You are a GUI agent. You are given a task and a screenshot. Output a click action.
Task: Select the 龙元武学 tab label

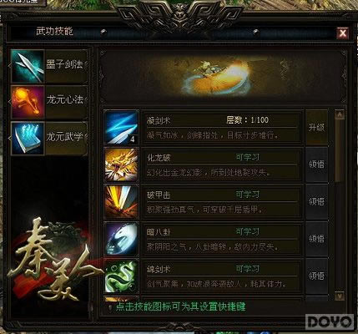(x=66, y=137)
